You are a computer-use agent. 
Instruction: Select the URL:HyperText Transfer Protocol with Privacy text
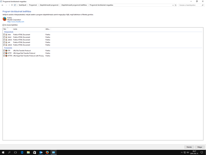tap(28, 56)
